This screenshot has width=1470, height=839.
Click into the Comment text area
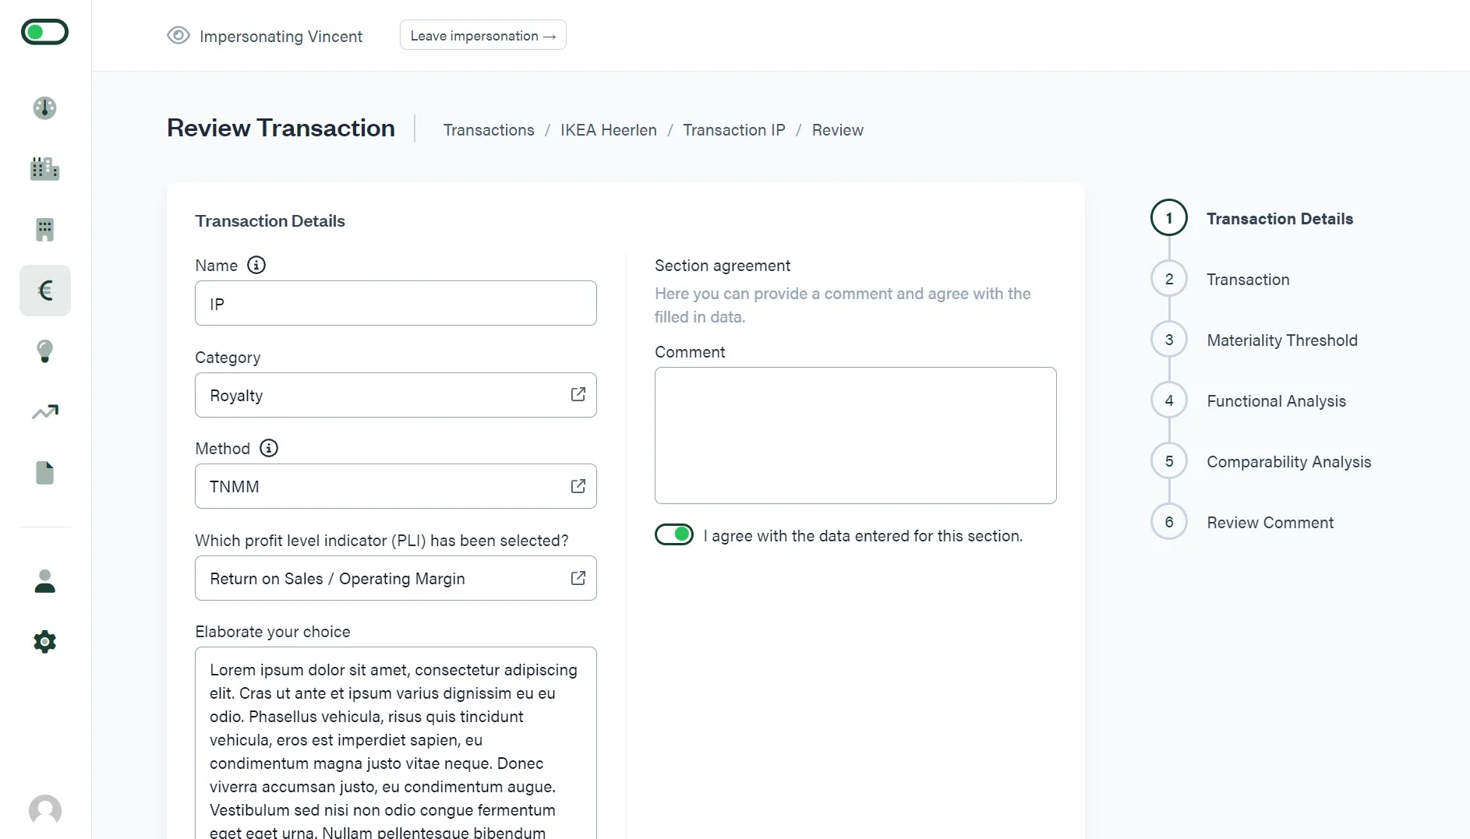(855, 435)
